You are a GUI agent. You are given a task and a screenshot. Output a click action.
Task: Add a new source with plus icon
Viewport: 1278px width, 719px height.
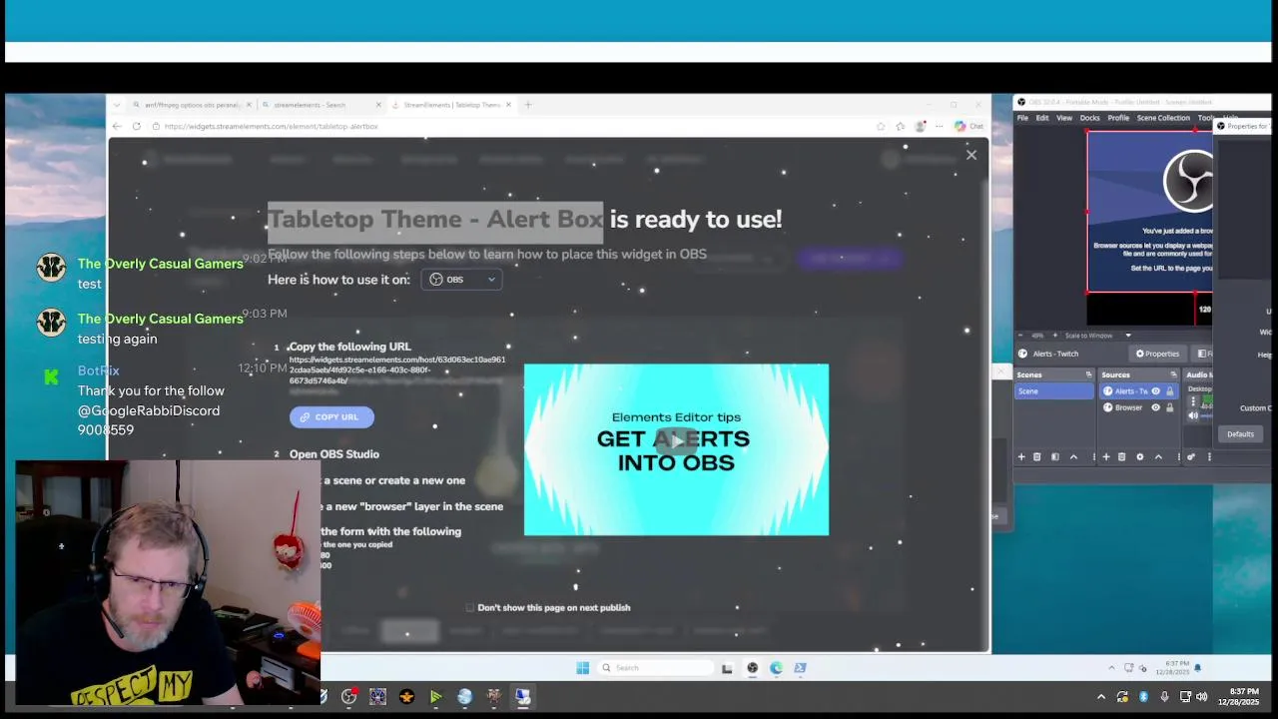1106,457
